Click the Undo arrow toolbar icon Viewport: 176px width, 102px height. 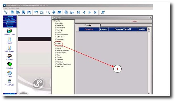pos(36,12)
